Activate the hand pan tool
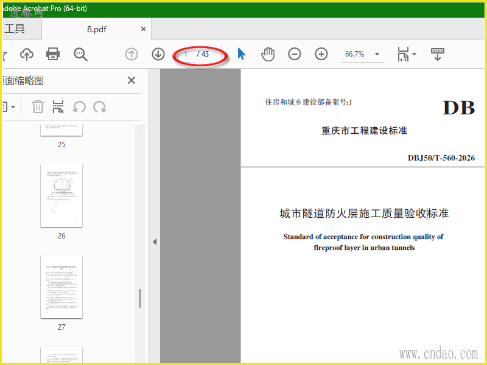This screenshot has width=487, height=365. pyautogui.click(x=268, y=54)
